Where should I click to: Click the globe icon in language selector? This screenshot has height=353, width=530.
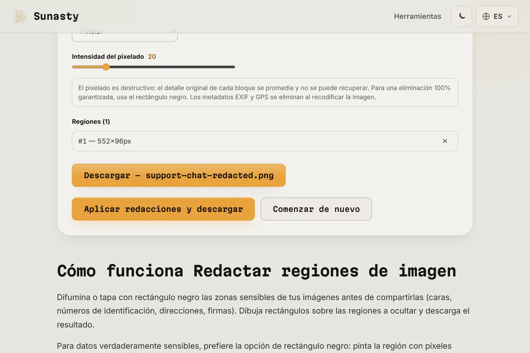coord(486,16)
